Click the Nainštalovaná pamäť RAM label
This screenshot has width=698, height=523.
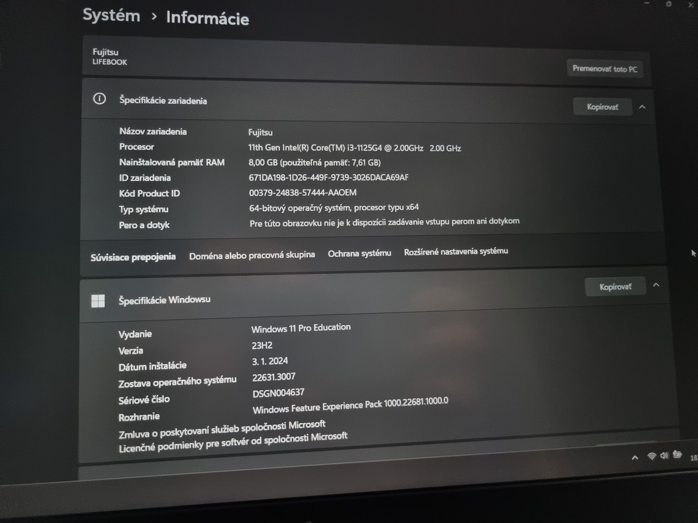point(172,162)
